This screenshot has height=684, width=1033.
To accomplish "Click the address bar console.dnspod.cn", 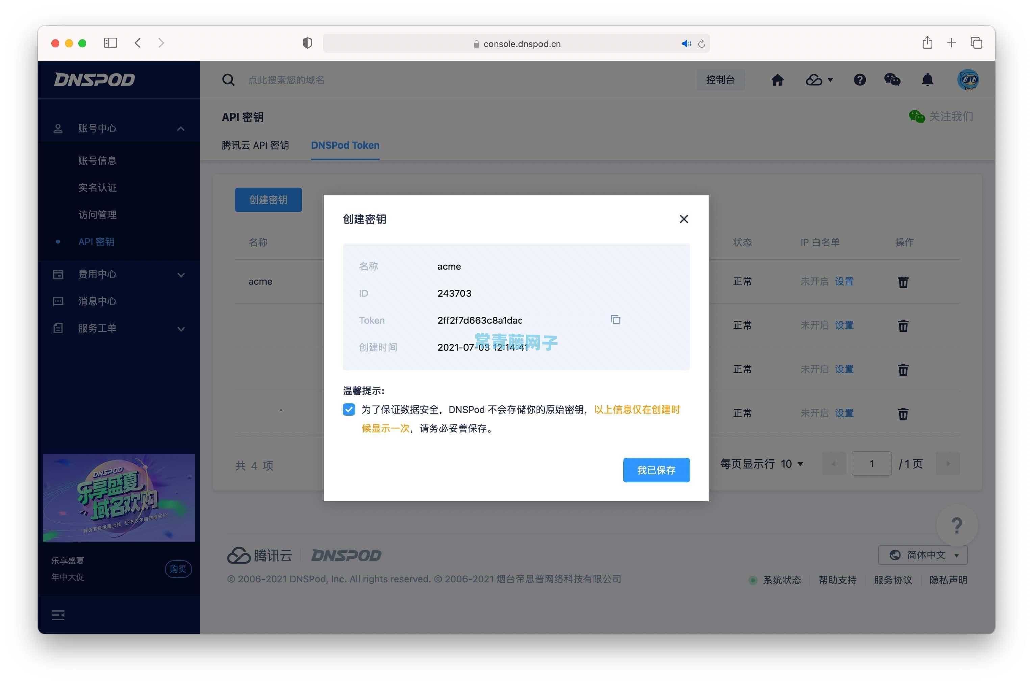I will tap(516, 43).
